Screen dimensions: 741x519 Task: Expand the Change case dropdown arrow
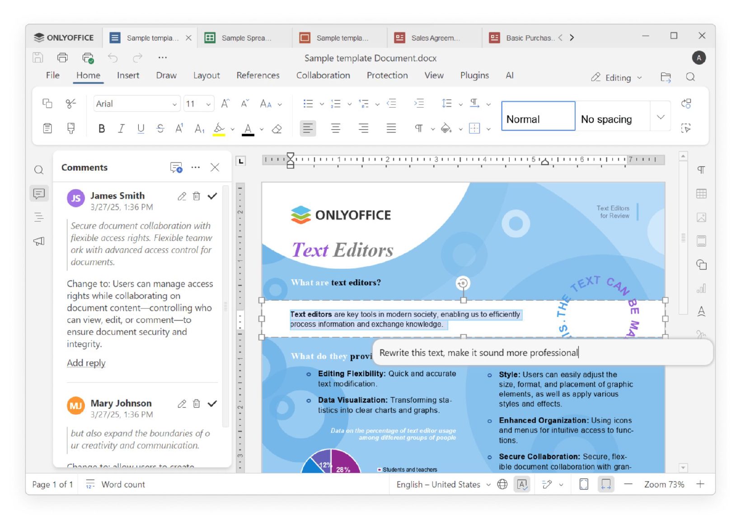pos(280,104)
